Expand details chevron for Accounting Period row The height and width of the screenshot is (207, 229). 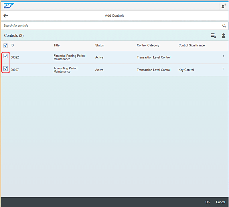pyautogui.click(x=223, y=69)
